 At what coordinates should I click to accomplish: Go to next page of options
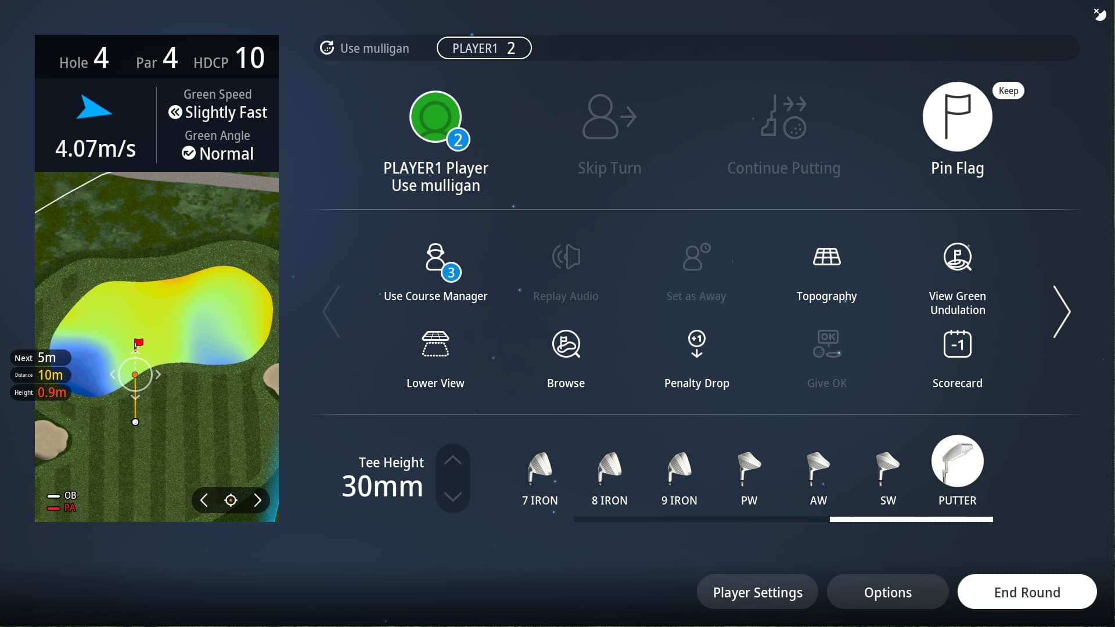click(x=1062, y=312)
